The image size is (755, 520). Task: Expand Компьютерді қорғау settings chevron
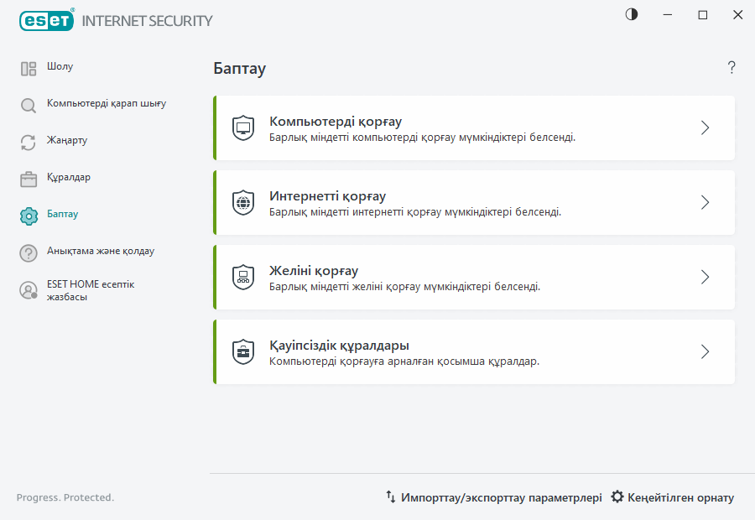pyautogui.click(x=705, y=127)
